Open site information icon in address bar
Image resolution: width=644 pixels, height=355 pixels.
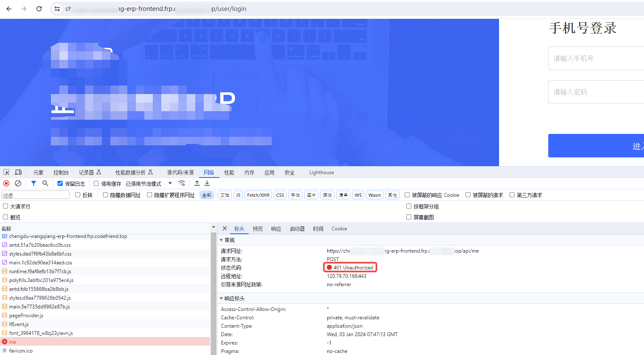[x=58, y=9]
